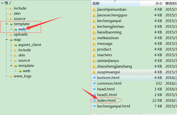Click folder icon of meikaozixun row

tap(94, 38)
